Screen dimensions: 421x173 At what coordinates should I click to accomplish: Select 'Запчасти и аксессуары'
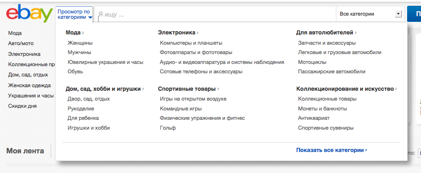click(x=327, y=43)
